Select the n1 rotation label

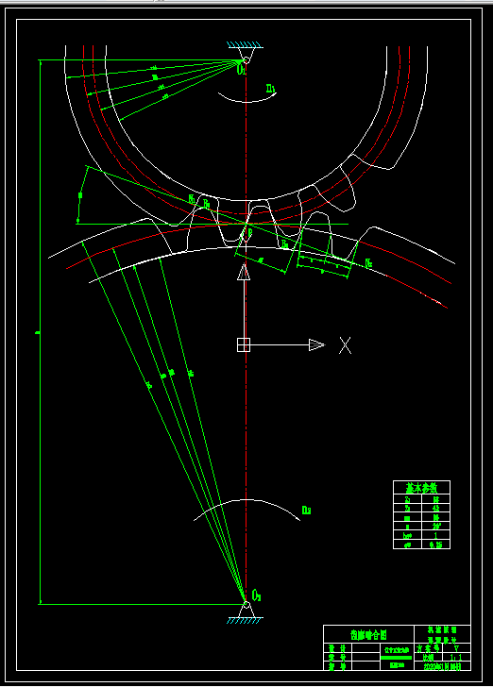pyautogui.click(x=271, y=90)
